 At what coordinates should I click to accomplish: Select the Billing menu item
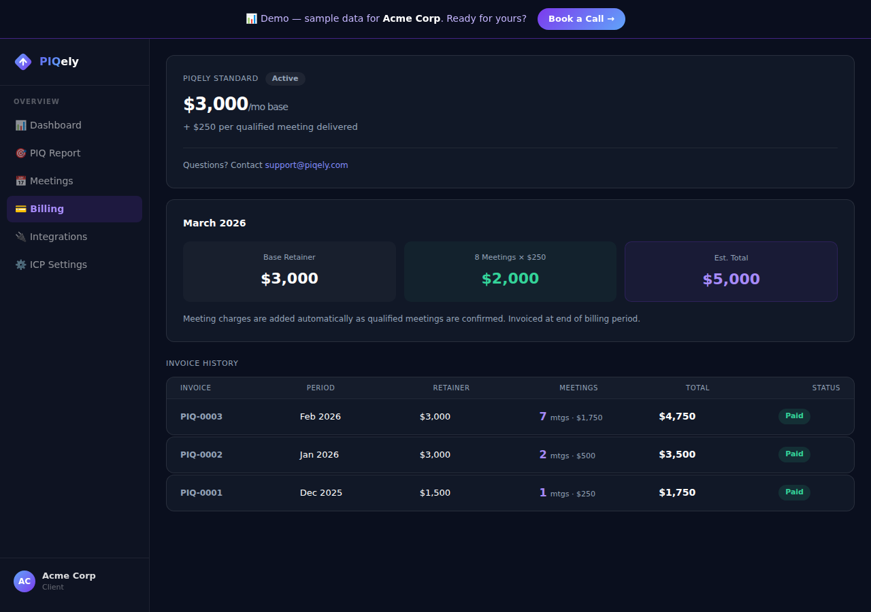tap(74, 209)
